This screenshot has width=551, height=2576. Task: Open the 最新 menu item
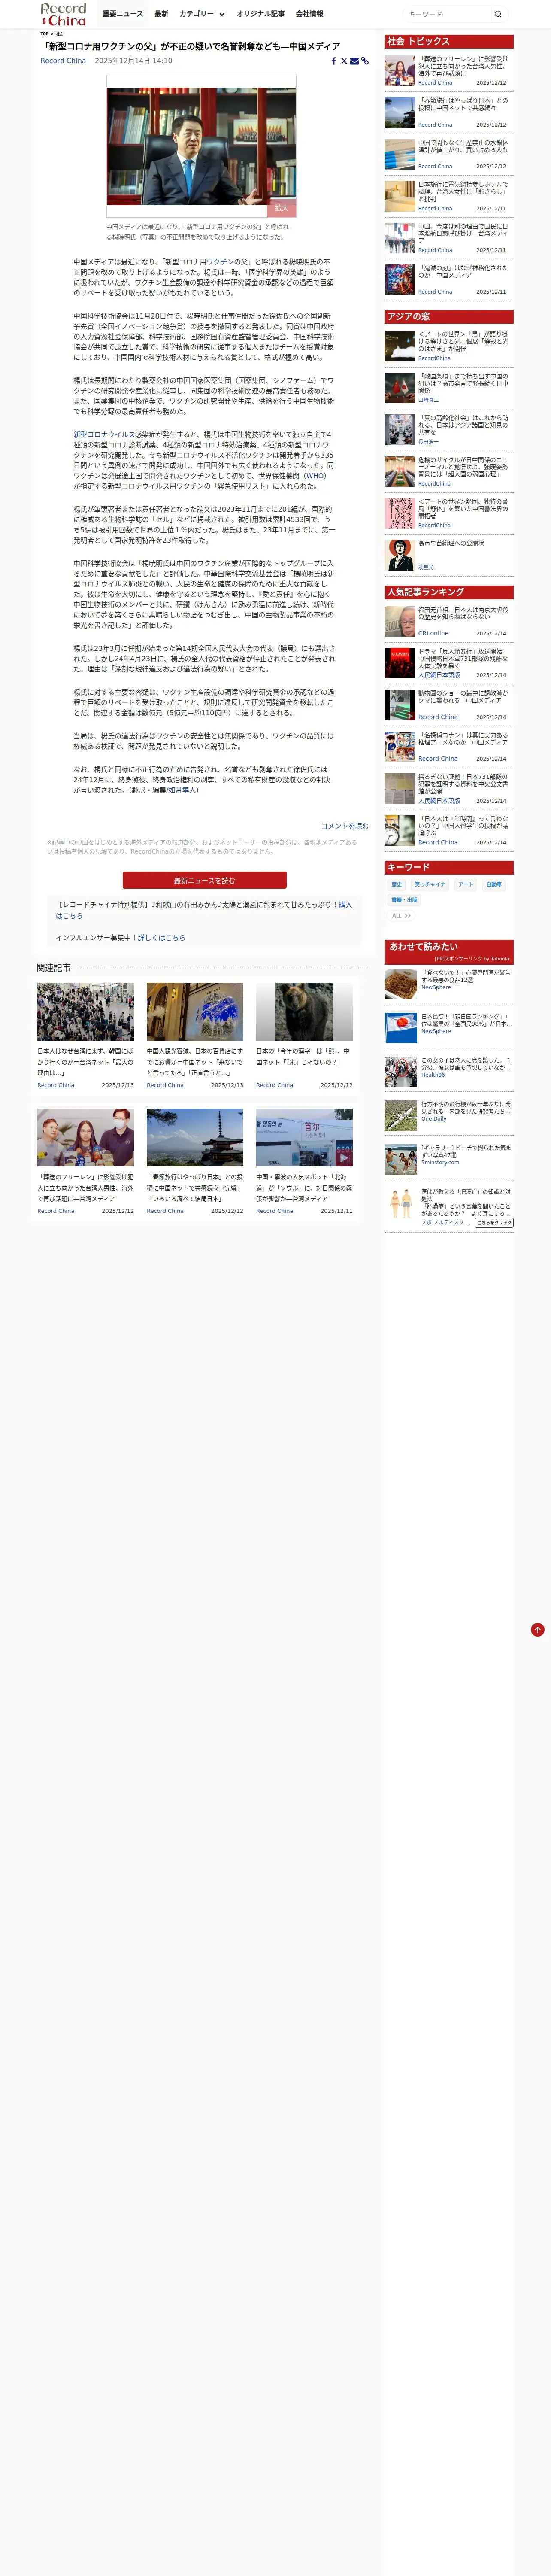pos(161,14)
